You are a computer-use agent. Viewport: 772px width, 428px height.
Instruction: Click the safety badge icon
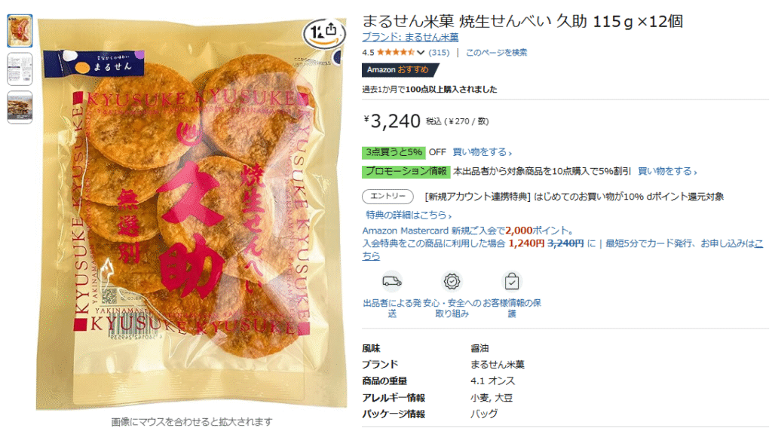(452, 281)
